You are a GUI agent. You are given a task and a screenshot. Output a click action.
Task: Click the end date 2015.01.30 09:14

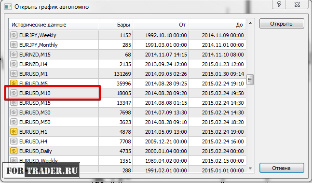223,74
